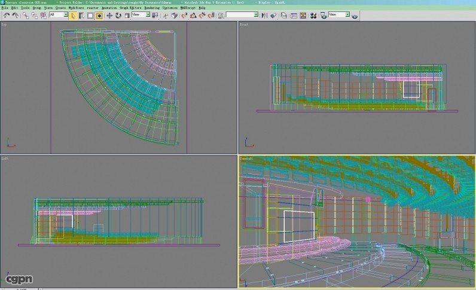
Task: Open the reference coordinate system 'View' dropdown
Action: pos(141,14)
